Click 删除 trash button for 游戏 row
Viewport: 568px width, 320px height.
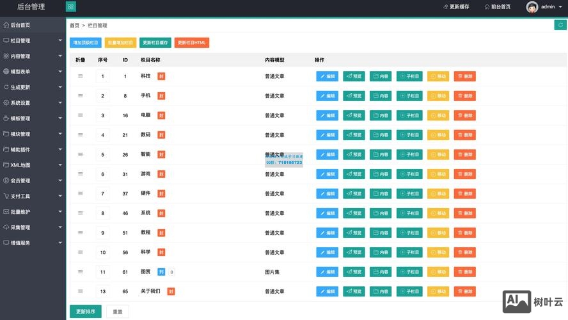coord(465,174)
